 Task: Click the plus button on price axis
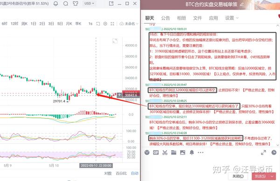click(x=119, y=95)
